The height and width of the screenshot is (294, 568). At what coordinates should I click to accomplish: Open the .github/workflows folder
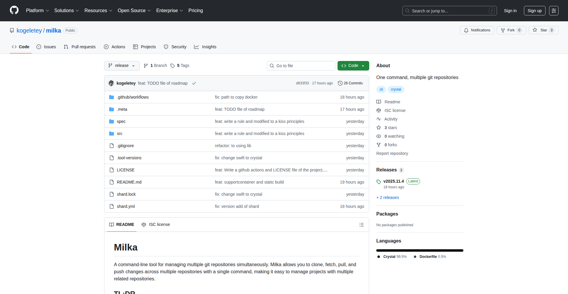pos(133,97)
